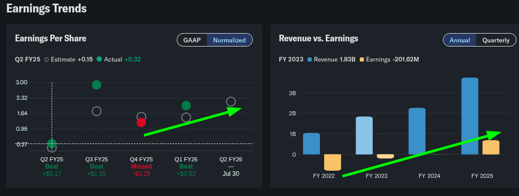This screenshot has height=196, width=519.
Task: Click the Q4 FY25 estimate circle
Action: (141, 116)
